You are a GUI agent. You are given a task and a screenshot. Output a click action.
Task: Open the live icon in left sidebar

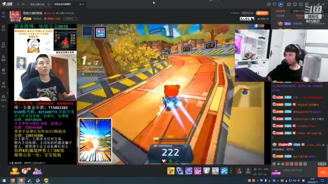point(3,58)
